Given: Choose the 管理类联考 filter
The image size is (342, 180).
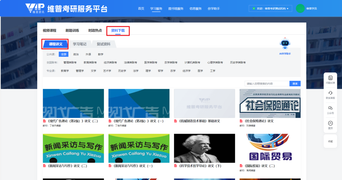Looking at the screenshot, I should pos(70,63).
